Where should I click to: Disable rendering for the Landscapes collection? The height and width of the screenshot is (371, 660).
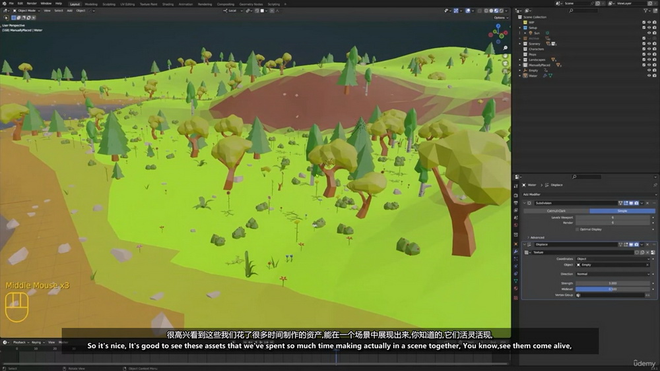654,60
